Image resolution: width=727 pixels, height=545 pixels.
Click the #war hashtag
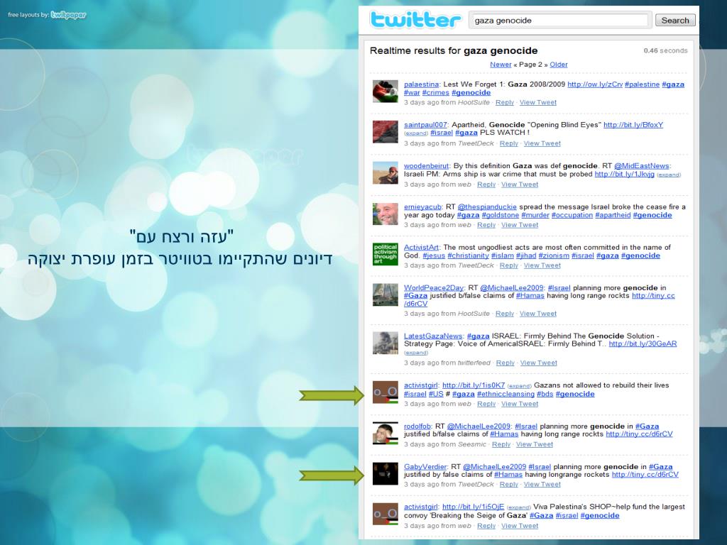412,92
